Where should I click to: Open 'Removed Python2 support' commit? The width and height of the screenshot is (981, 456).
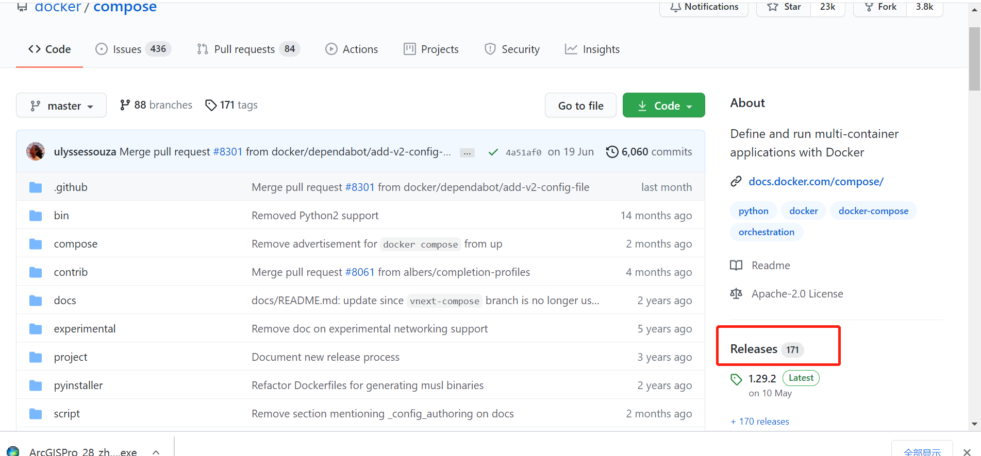(315, 216)
